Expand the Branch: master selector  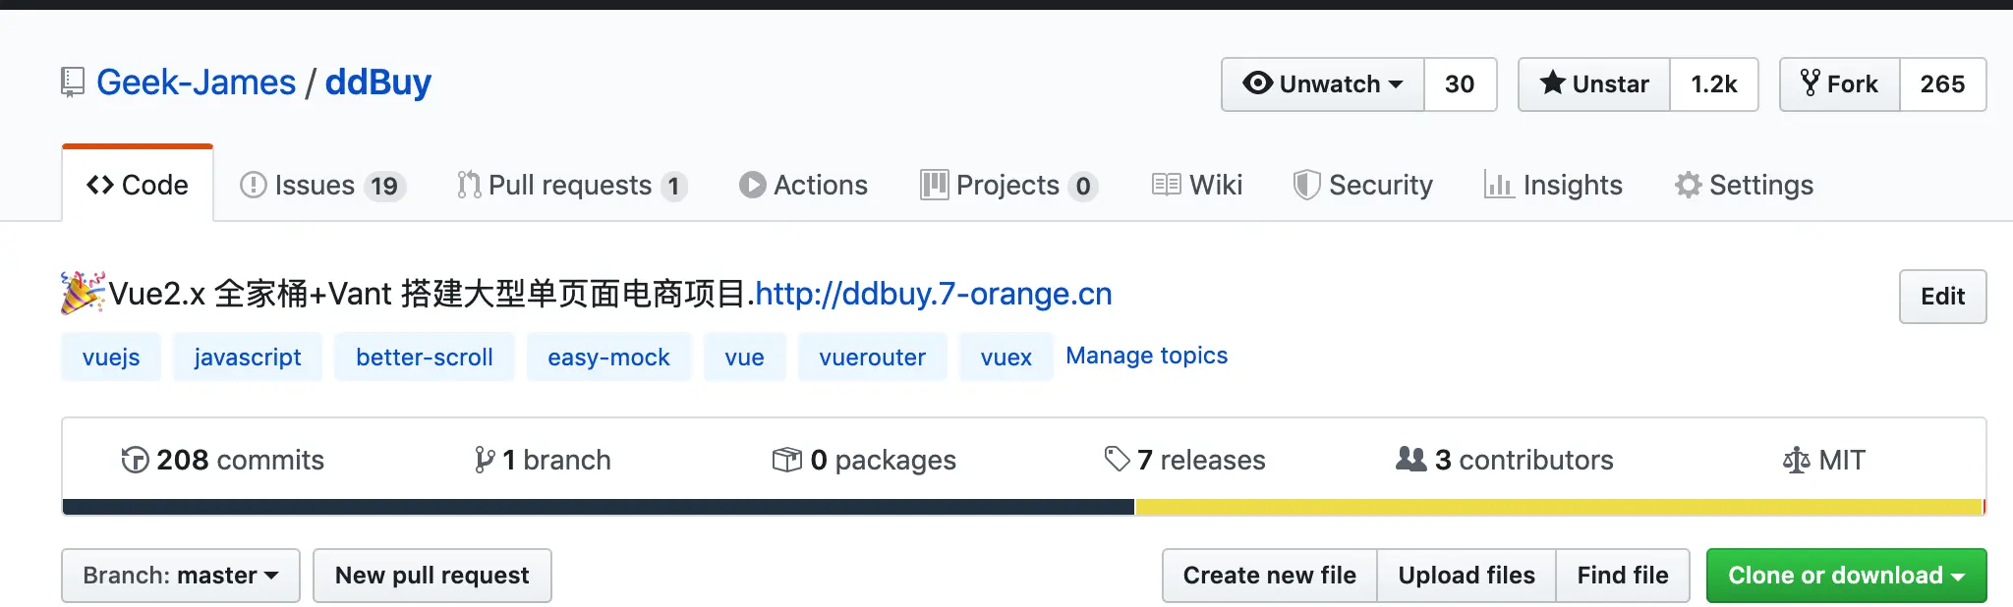point(181,576)
